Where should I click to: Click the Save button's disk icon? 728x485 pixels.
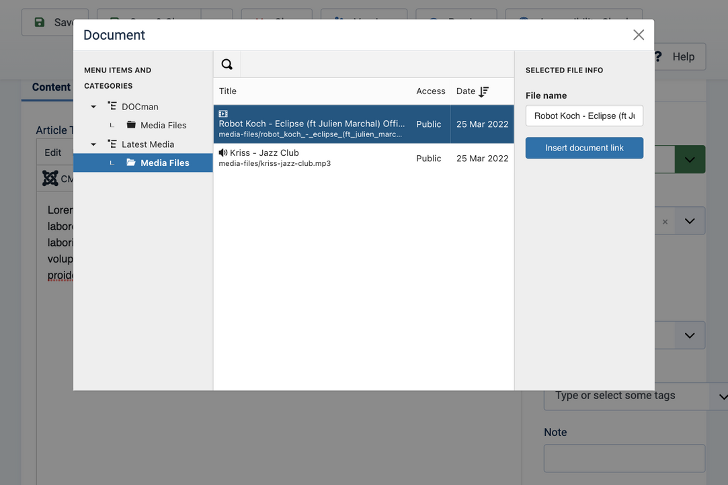click(x=40, y=22)
